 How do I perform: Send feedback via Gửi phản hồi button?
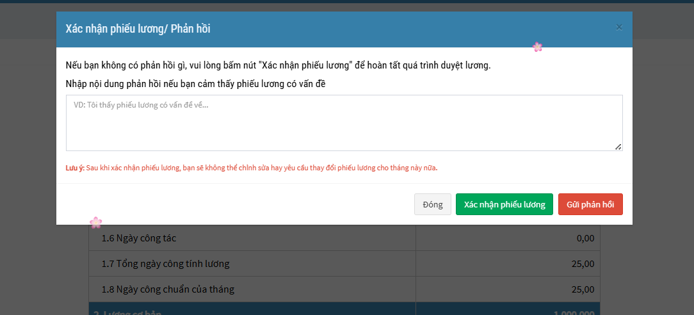pyautogui.click(x=590, y=204)
